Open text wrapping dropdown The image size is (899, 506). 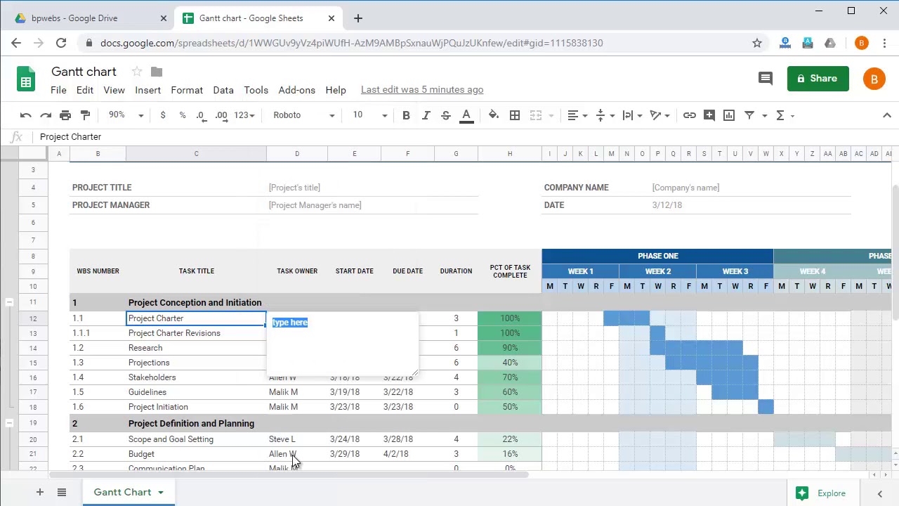[632, 115]
